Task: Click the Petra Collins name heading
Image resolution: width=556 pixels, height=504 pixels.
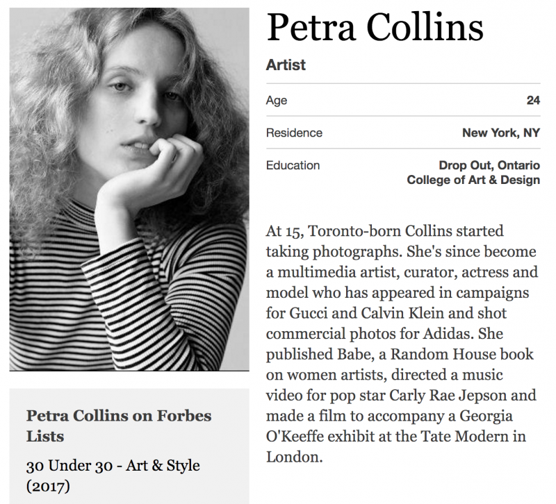Action: click(x=375, y=27)
